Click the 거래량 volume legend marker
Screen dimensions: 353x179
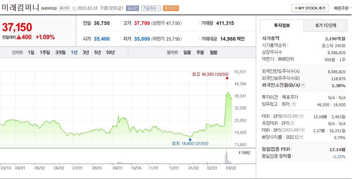(x=239, y=153)
